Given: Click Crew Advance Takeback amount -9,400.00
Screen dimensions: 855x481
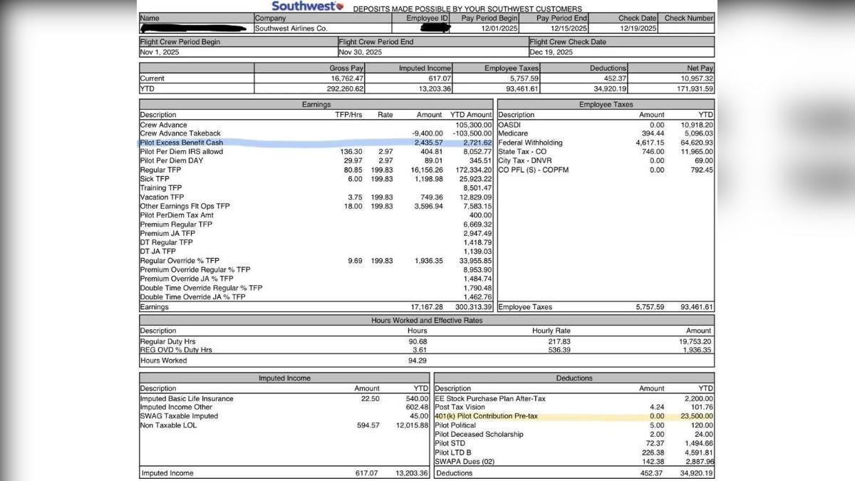Looking at the screenshot, I should point(427,133).
